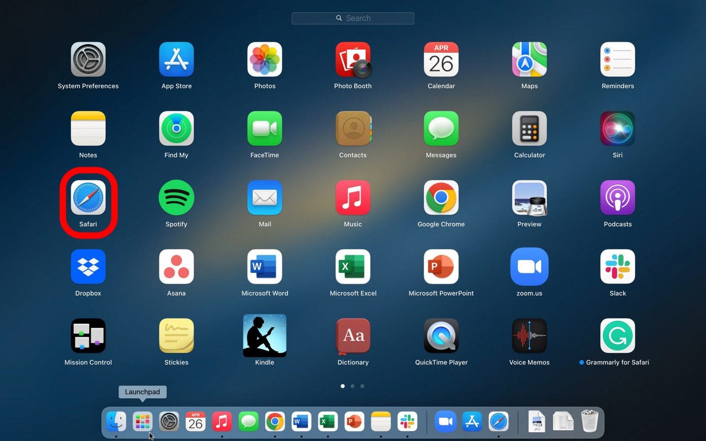Switch to Chrome via the Dock
This screenshot has height=441, width=706.
[275, 422]
